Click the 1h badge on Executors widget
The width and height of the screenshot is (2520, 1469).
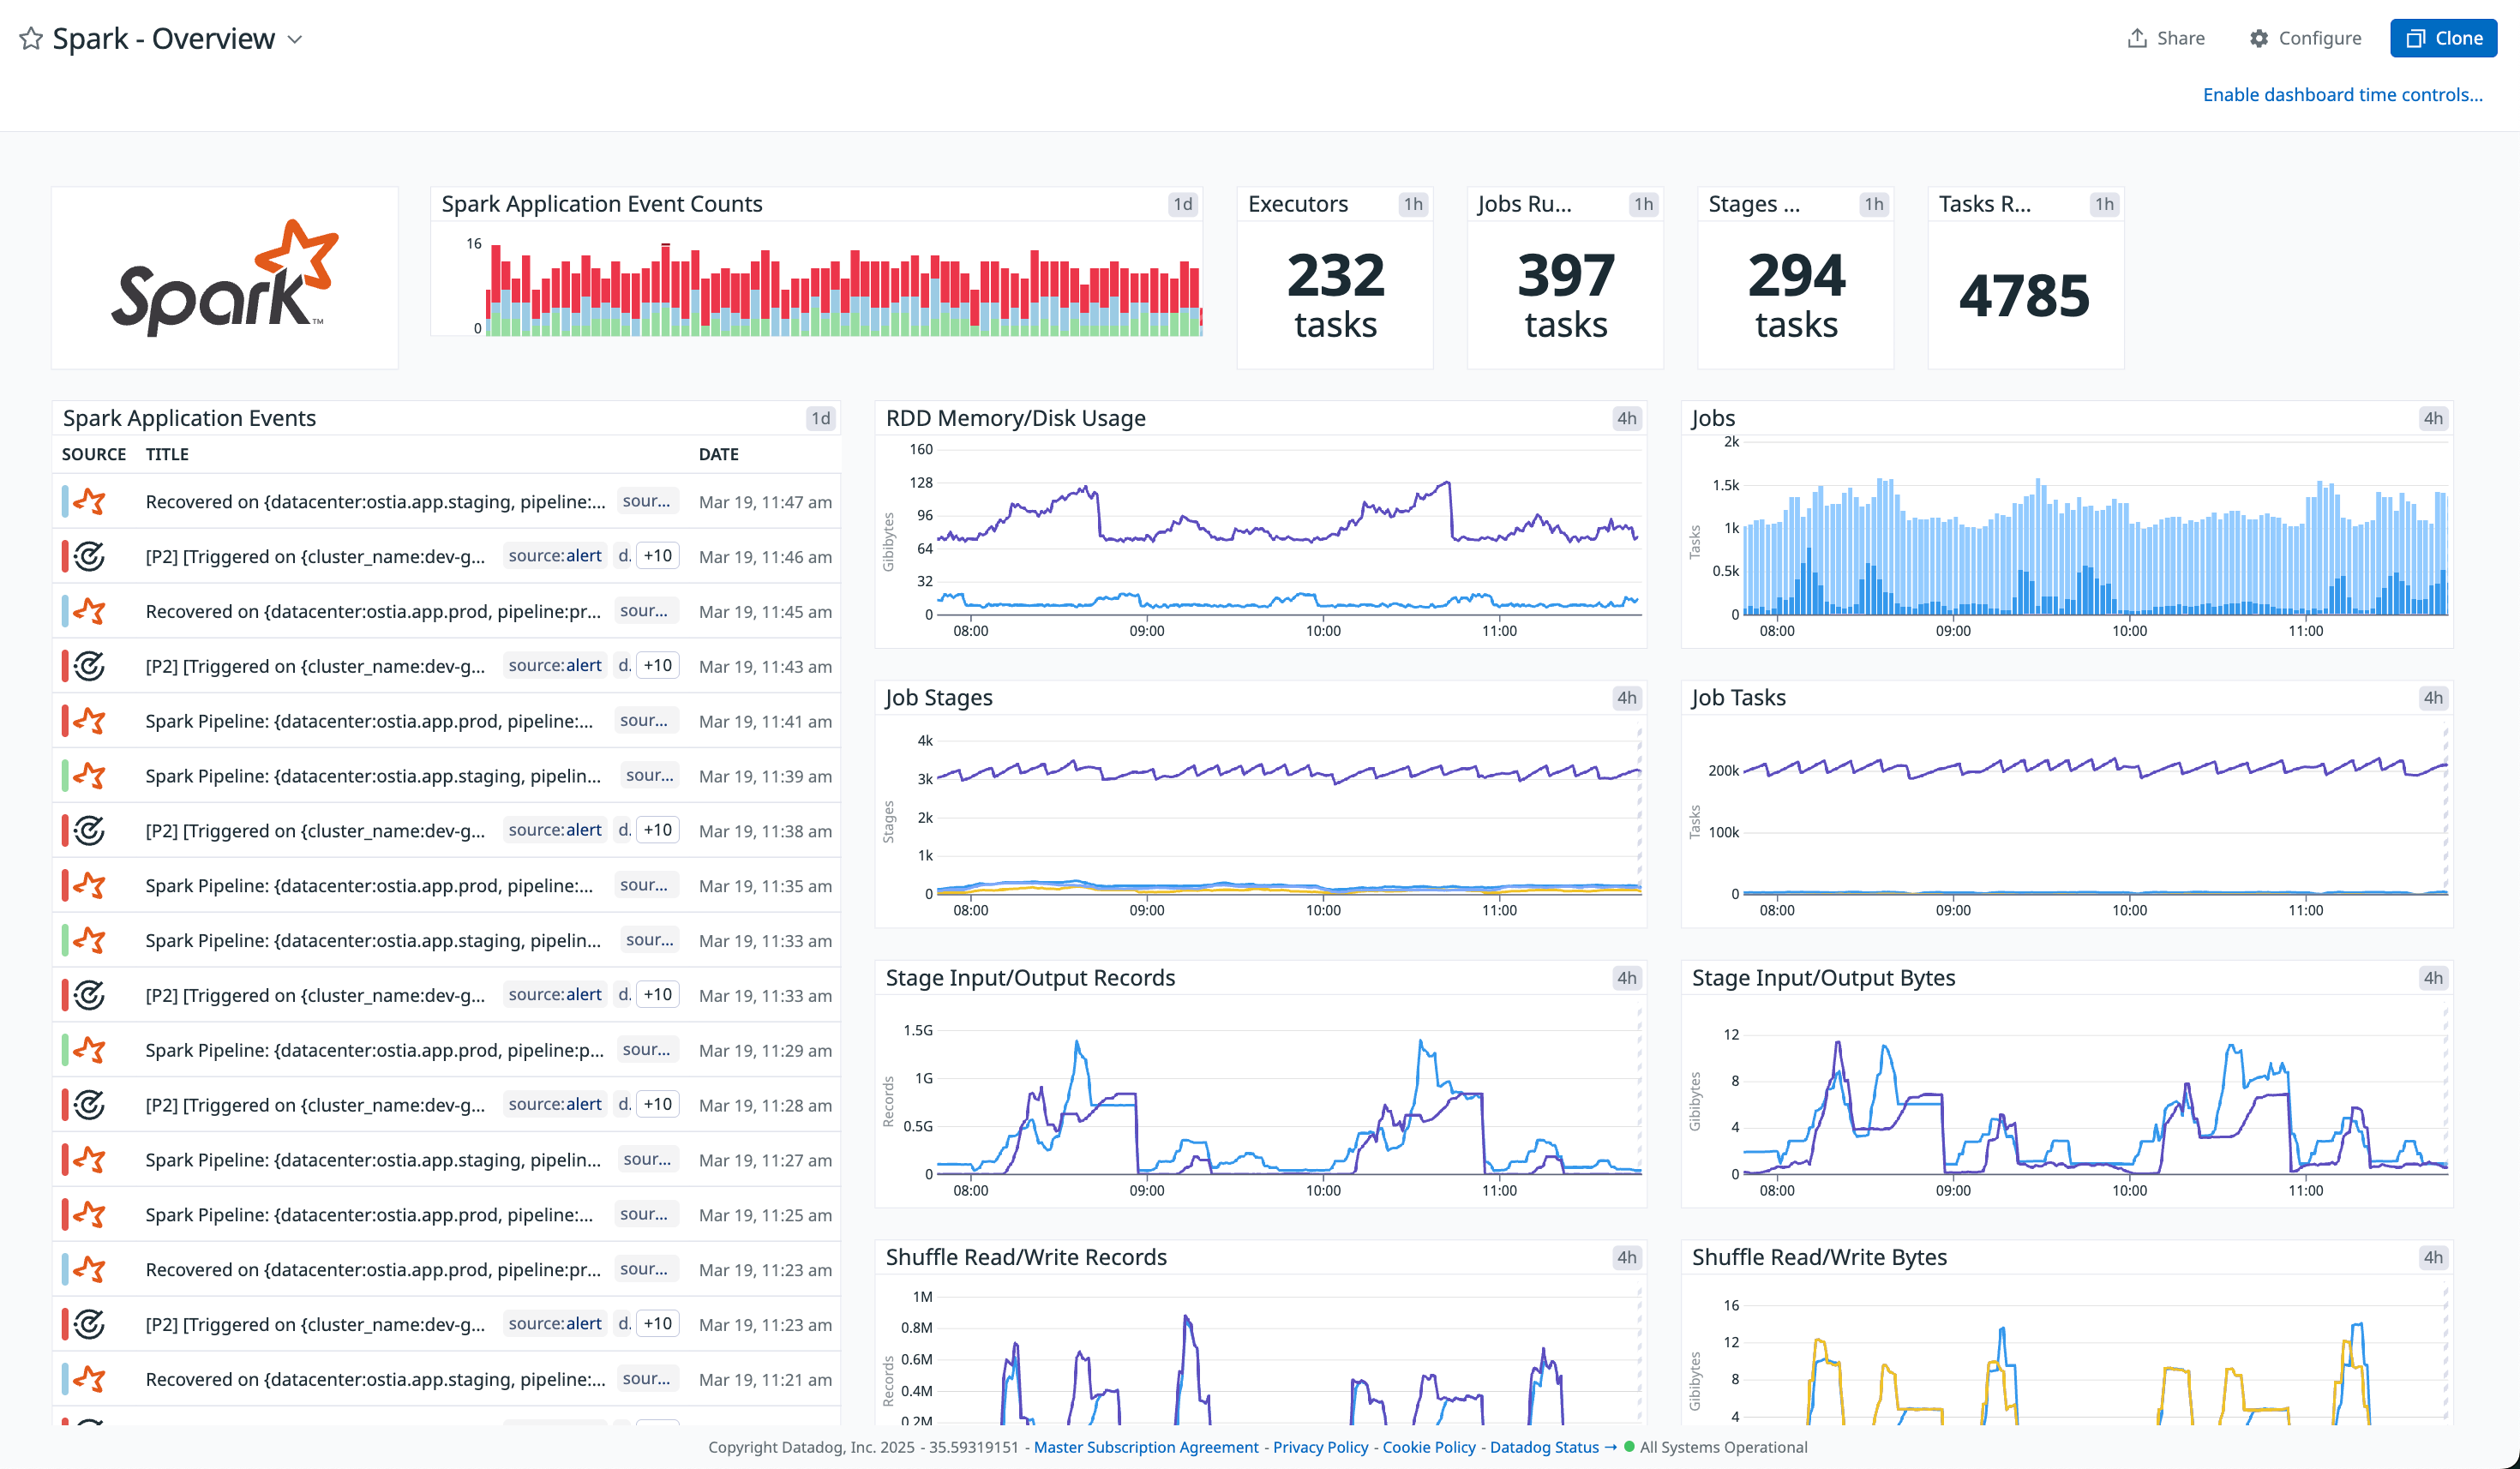click(x=1413, y=204)
